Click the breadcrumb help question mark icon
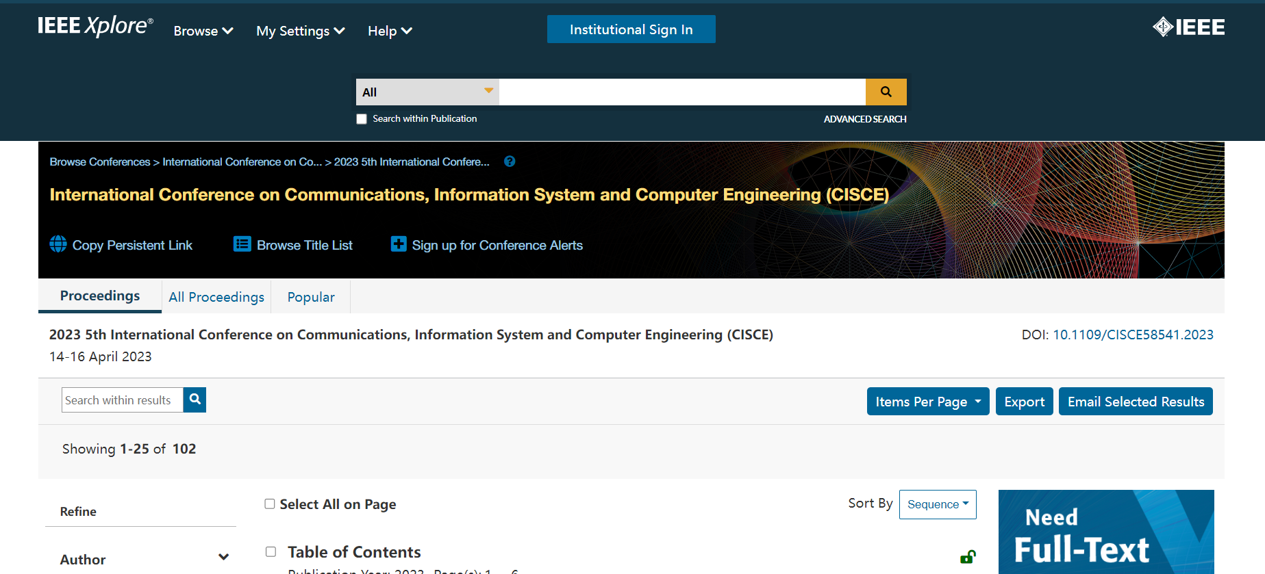This screenshot has width=1265, height=574. click(x=510, y=161)
